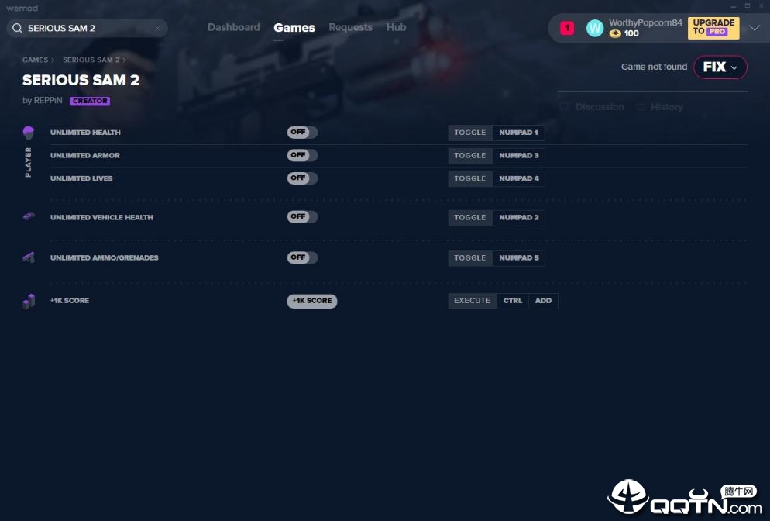770x521 pixels.
Task: Open creator REPPIN profile link
Action: [x=48, y=100]
